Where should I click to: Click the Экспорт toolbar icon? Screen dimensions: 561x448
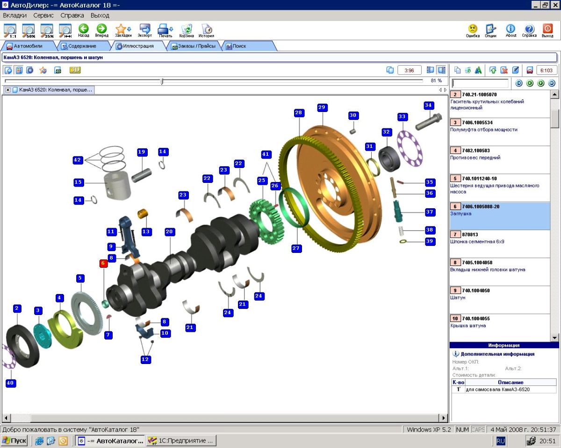click(145, 31)
